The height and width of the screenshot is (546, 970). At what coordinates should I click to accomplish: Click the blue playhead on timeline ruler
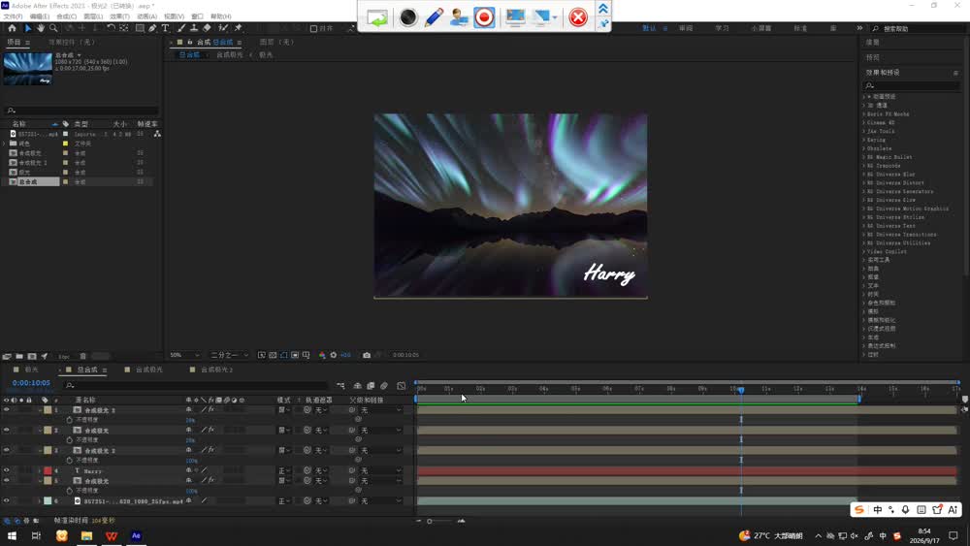tap(741, 390)
